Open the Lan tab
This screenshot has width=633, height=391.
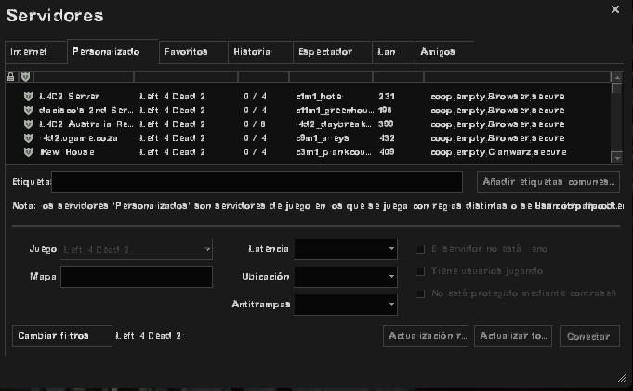(393, 52)
